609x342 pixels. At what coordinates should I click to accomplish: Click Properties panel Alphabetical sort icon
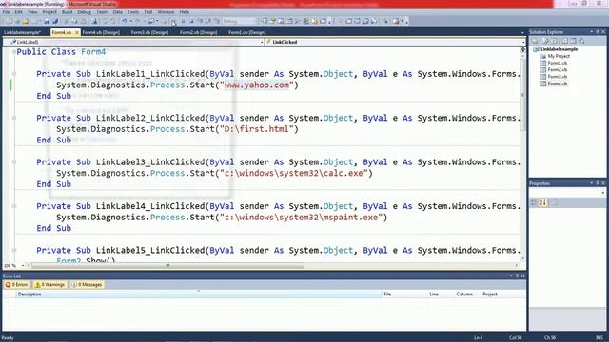[x=543, y=202]
